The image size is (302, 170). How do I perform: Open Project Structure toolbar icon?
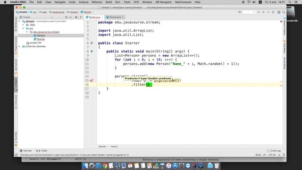tap(279, 12)
